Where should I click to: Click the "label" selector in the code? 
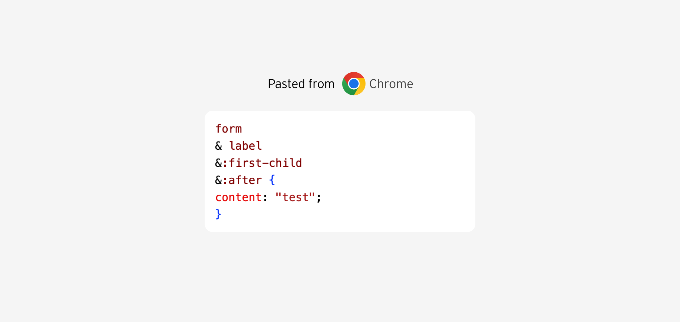click(x=245, y=146)
